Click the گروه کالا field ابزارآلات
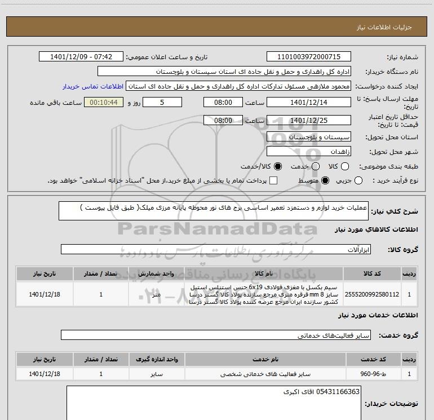Viewport: 434px width, 420px height. (216, 249)
